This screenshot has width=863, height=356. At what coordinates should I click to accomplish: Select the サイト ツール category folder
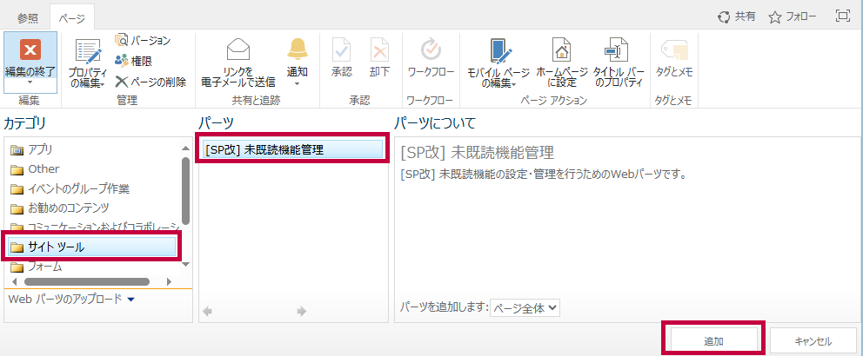pos(92,247)
